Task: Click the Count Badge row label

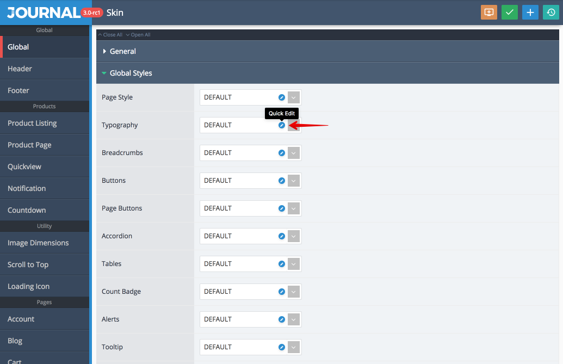Action: click(x=121, y=292)
